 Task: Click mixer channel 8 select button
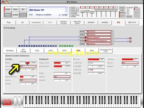tap(115, 7)
